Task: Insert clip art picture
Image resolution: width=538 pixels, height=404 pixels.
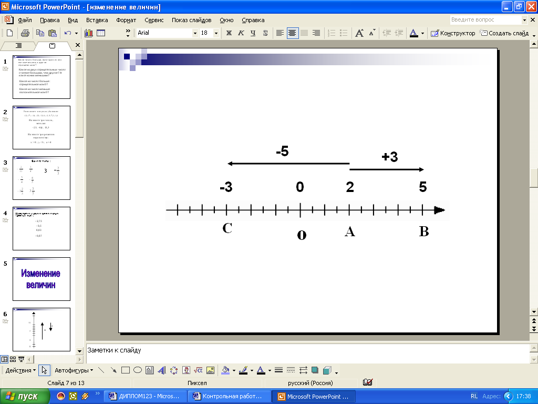Action: pyautogui.click(x=187, y=370)
